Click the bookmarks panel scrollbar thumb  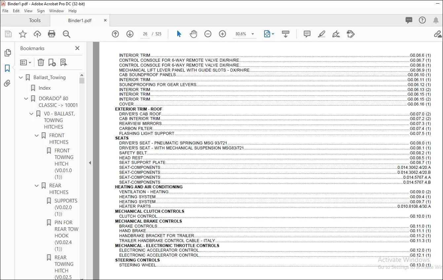(x=82, y=80)
